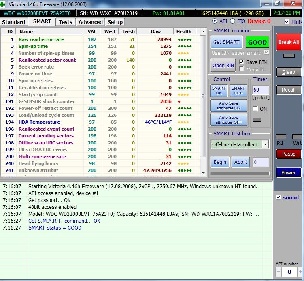
Task: Click the timer period input field
Action: point(261,90)
